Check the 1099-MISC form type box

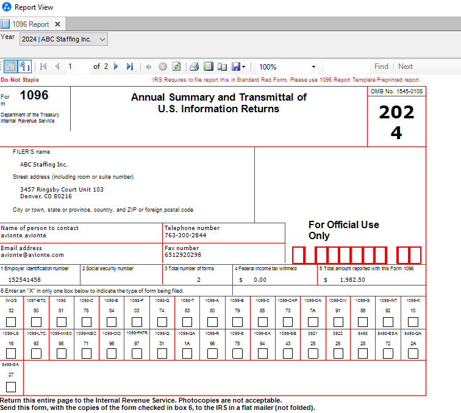(62, 353)
